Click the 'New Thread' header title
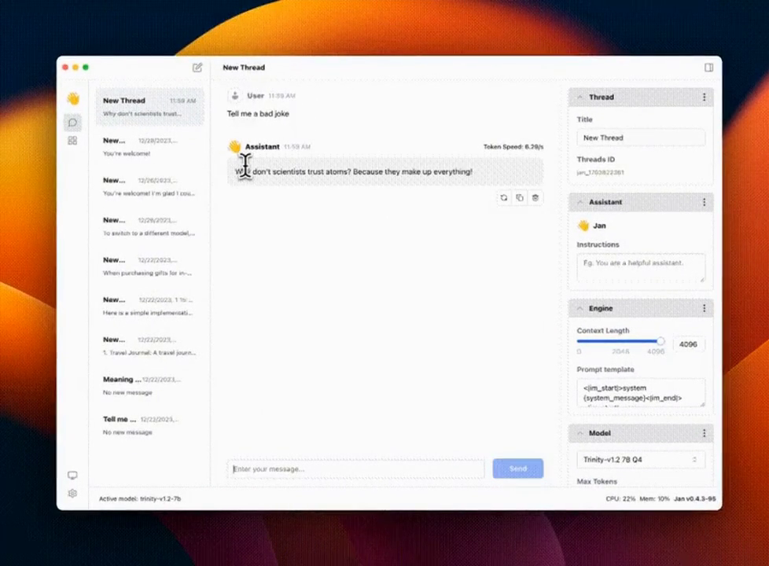The width and height of the screenshot is (769, 566). tap(244, 68)
